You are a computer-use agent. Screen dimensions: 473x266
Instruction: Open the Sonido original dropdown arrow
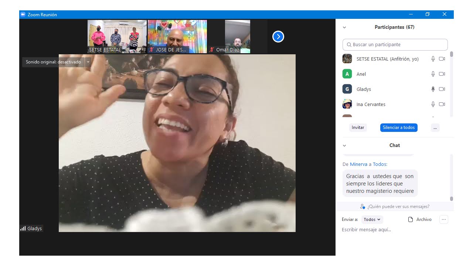click(x=88, y=62)
